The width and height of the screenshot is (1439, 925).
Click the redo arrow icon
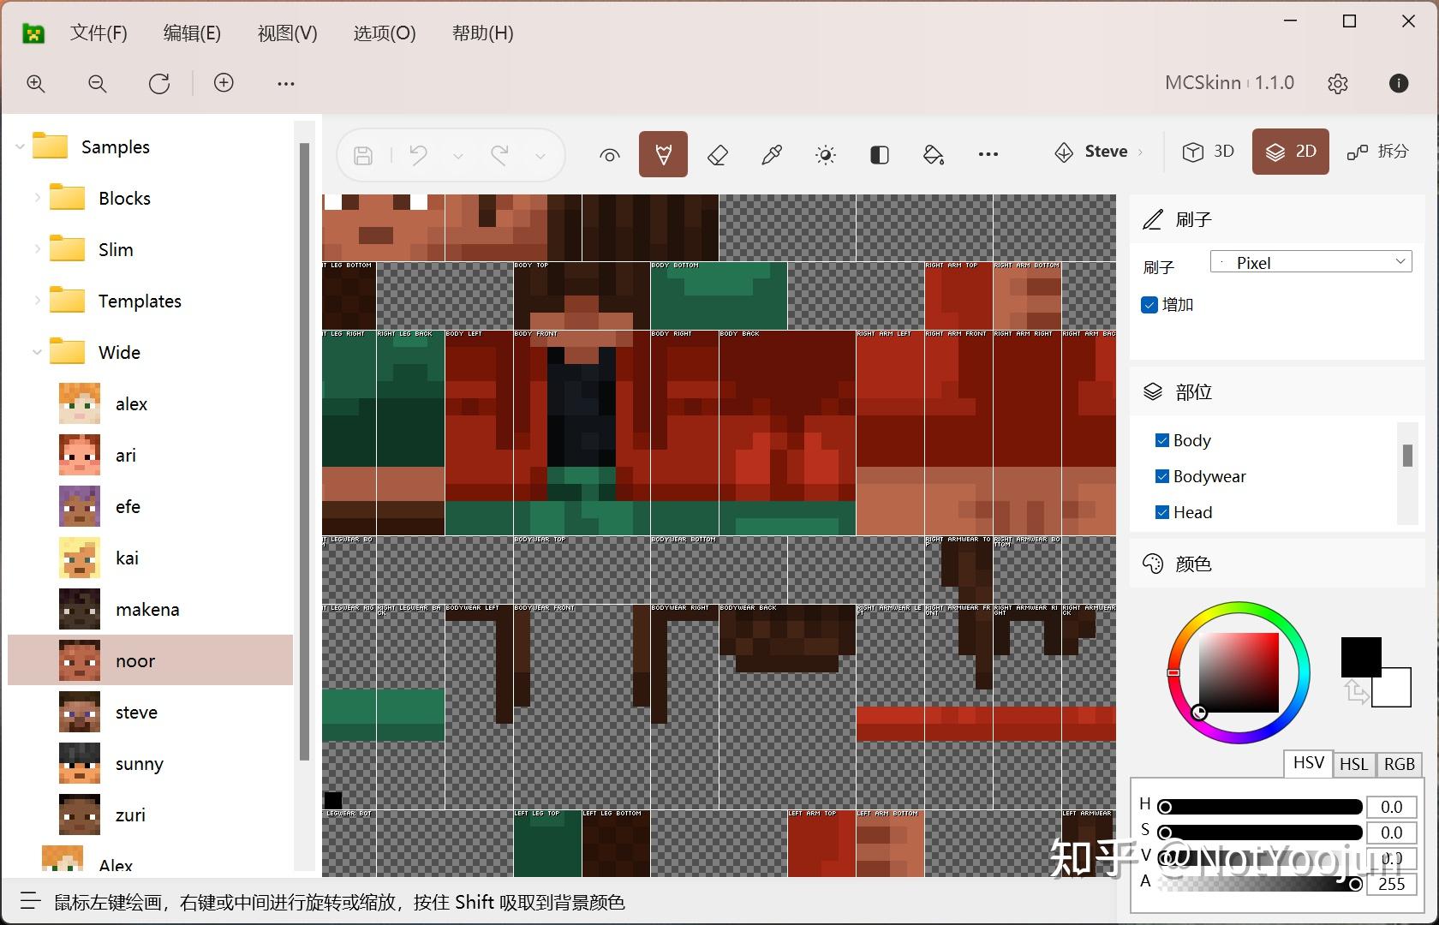coord(500,155)
